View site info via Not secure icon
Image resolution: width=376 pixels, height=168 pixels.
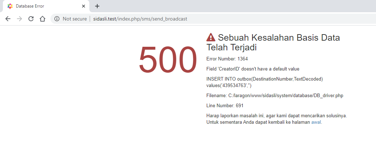point(57,19)
